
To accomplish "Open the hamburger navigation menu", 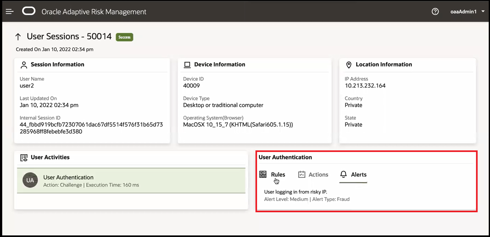I will click(x=10, y=12).
